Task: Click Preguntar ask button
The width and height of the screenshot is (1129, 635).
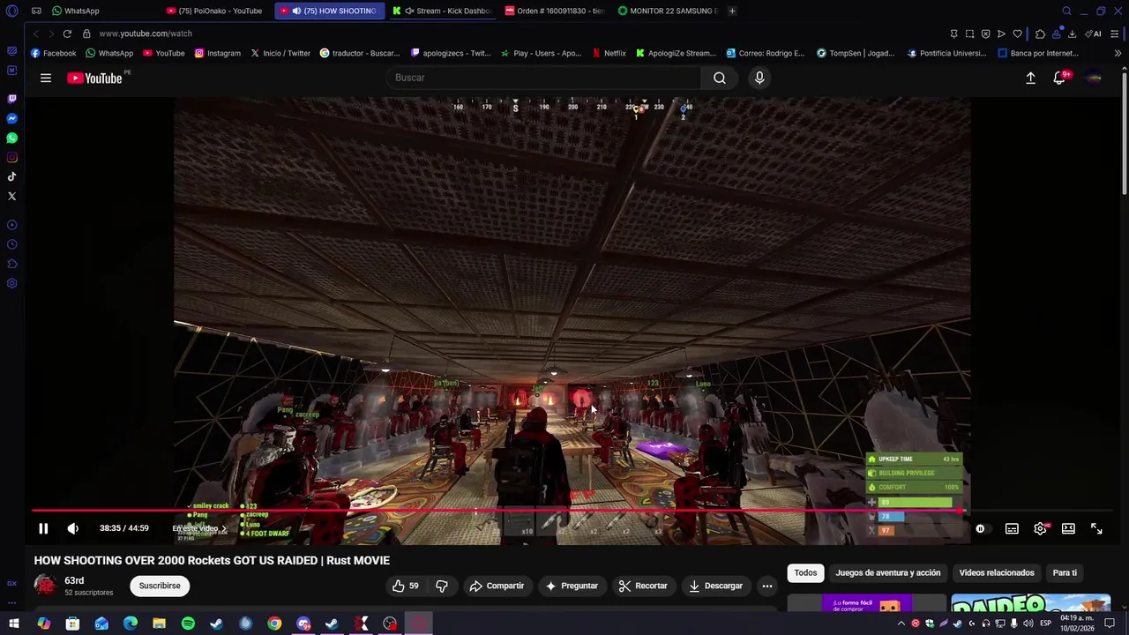Action: point(572,586)
